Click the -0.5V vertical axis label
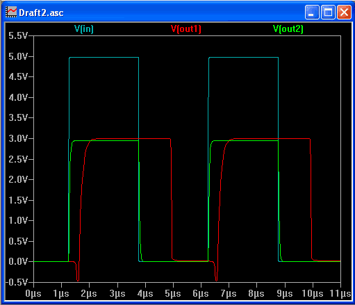This screenshot has width=355, height=305. (x=16, y=282)
